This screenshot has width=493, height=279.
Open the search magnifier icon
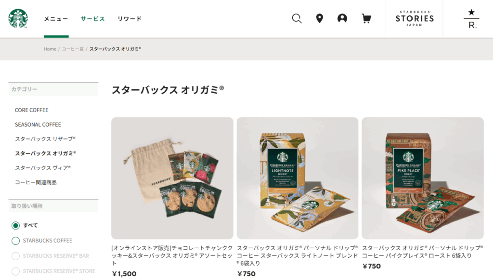pos(297,19)
